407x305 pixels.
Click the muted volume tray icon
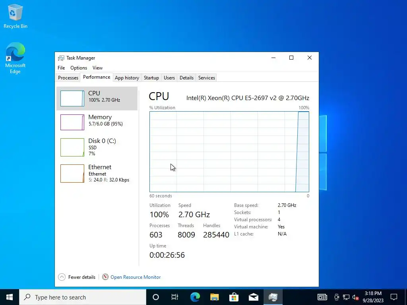[355, 297]
